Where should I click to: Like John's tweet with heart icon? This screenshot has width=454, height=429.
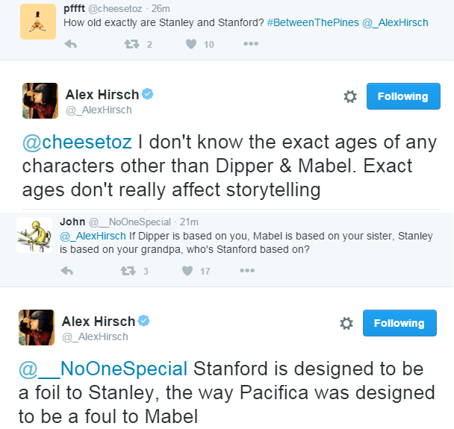pos(187,271)
